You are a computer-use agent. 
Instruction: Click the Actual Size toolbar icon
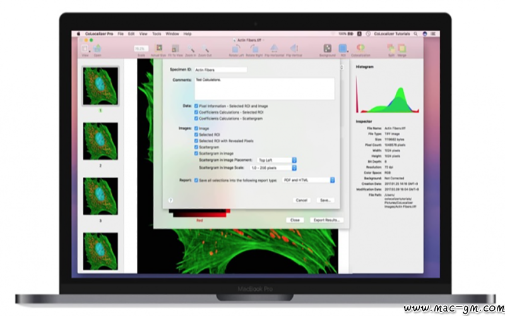[158, 49]
